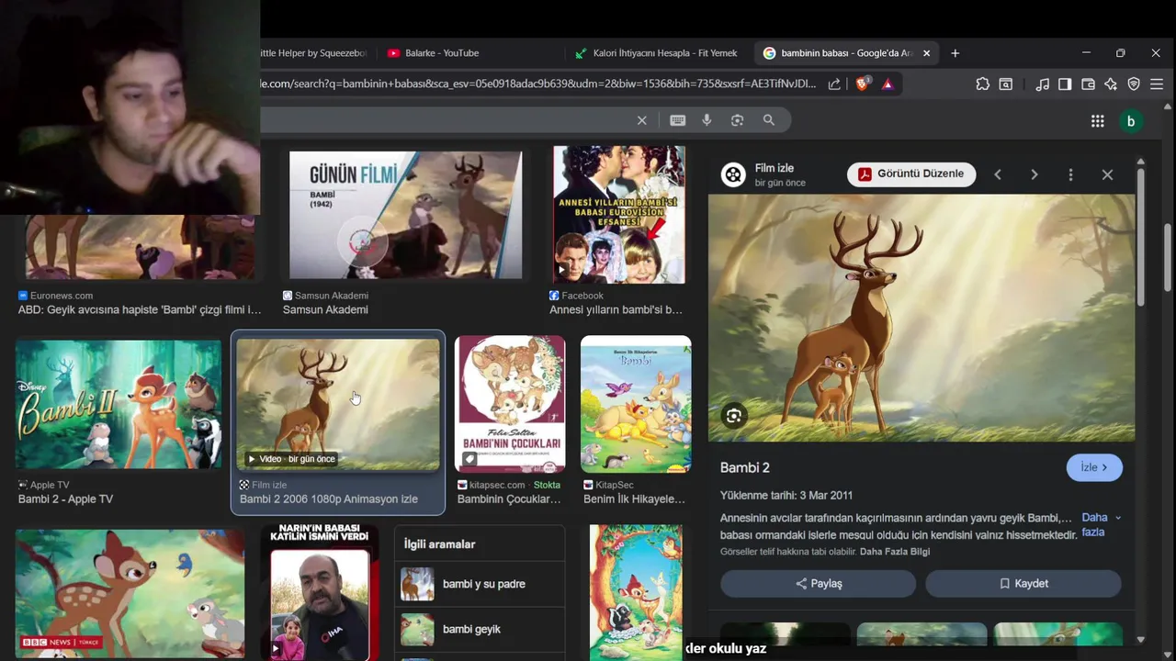1176x661 pixels.
Task: Expand description with "Daha fazla"
Action: pyautogui.click(x=1101, y=524)
